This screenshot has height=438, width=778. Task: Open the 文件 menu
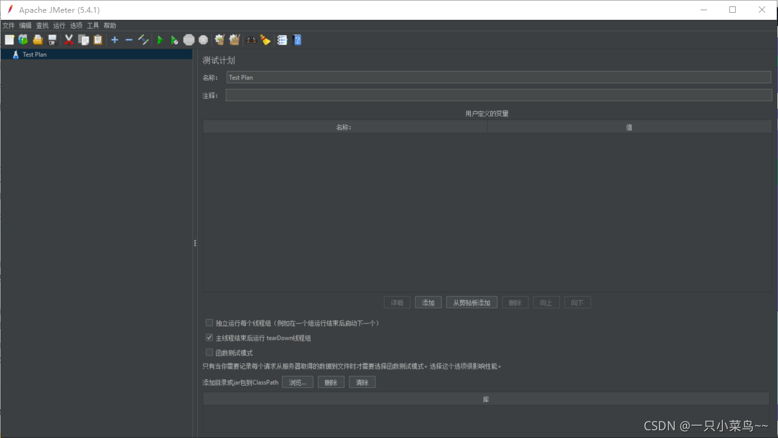coord(8,26)
